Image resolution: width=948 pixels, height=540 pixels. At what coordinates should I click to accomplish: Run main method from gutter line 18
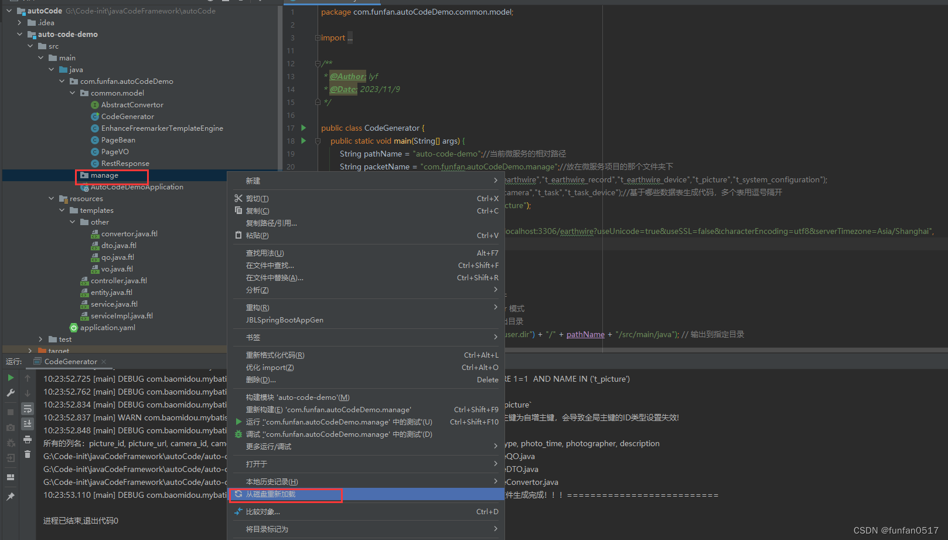(304, 141)
